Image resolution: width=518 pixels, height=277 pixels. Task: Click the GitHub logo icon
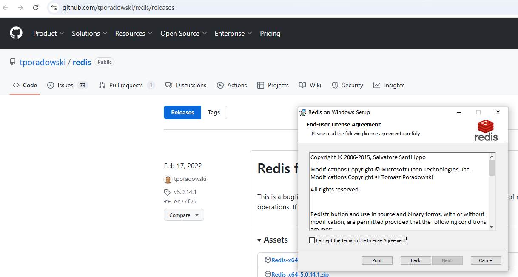(16, 33)
